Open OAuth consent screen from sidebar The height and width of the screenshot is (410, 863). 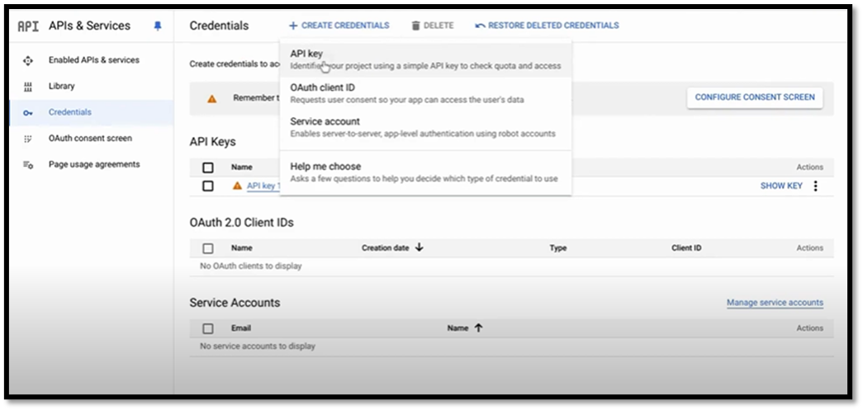coord(92,139)
